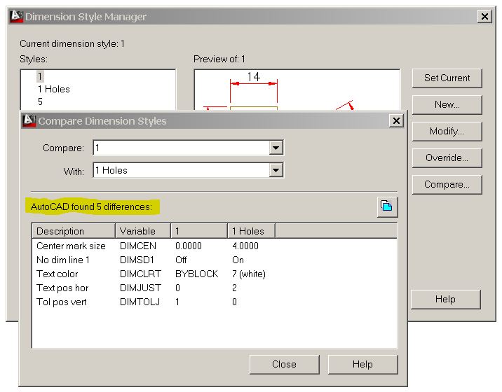Screen dimensions: 502x392
Task: Open the Compare style dropdown arrow
Action: (276, 148)
